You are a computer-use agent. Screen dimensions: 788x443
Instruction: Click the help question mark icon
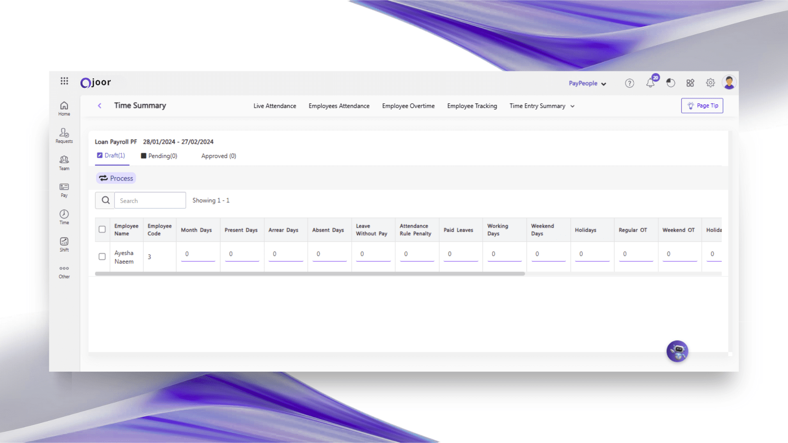[629, 83]
